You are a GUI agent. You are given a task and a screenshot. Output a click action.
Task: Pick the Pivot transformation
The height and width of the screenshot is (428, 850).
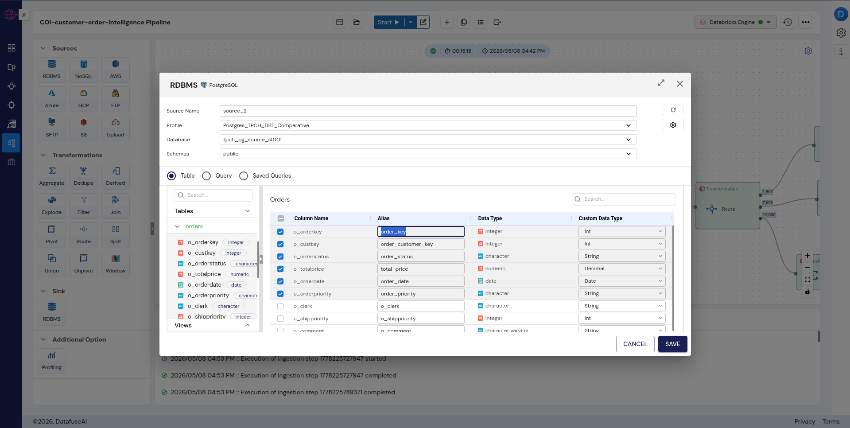click(x=52, y=234)
